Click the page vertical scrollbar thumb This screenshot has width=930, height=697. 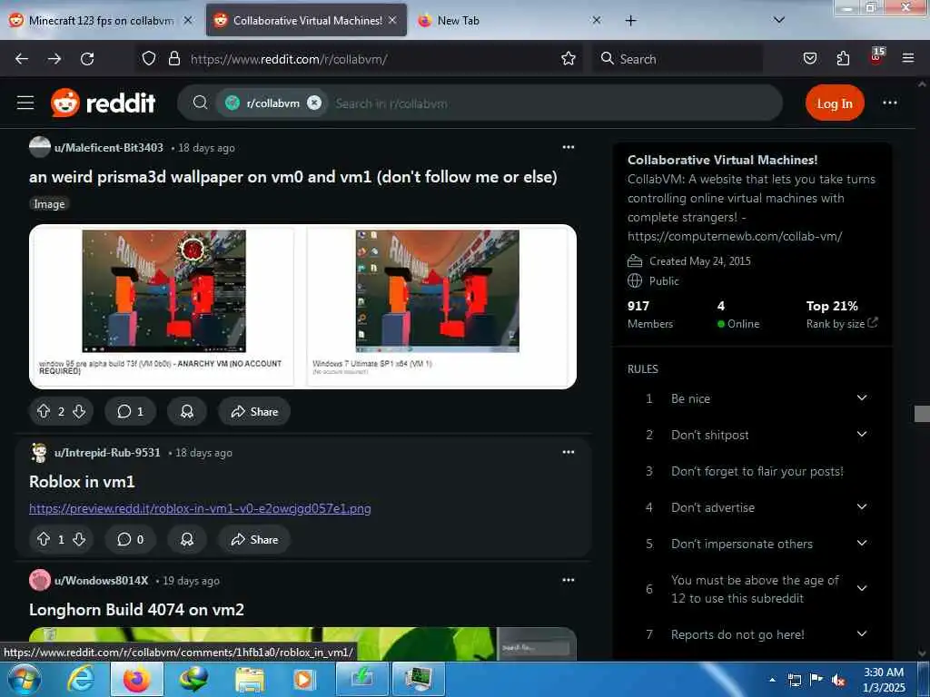922,414
